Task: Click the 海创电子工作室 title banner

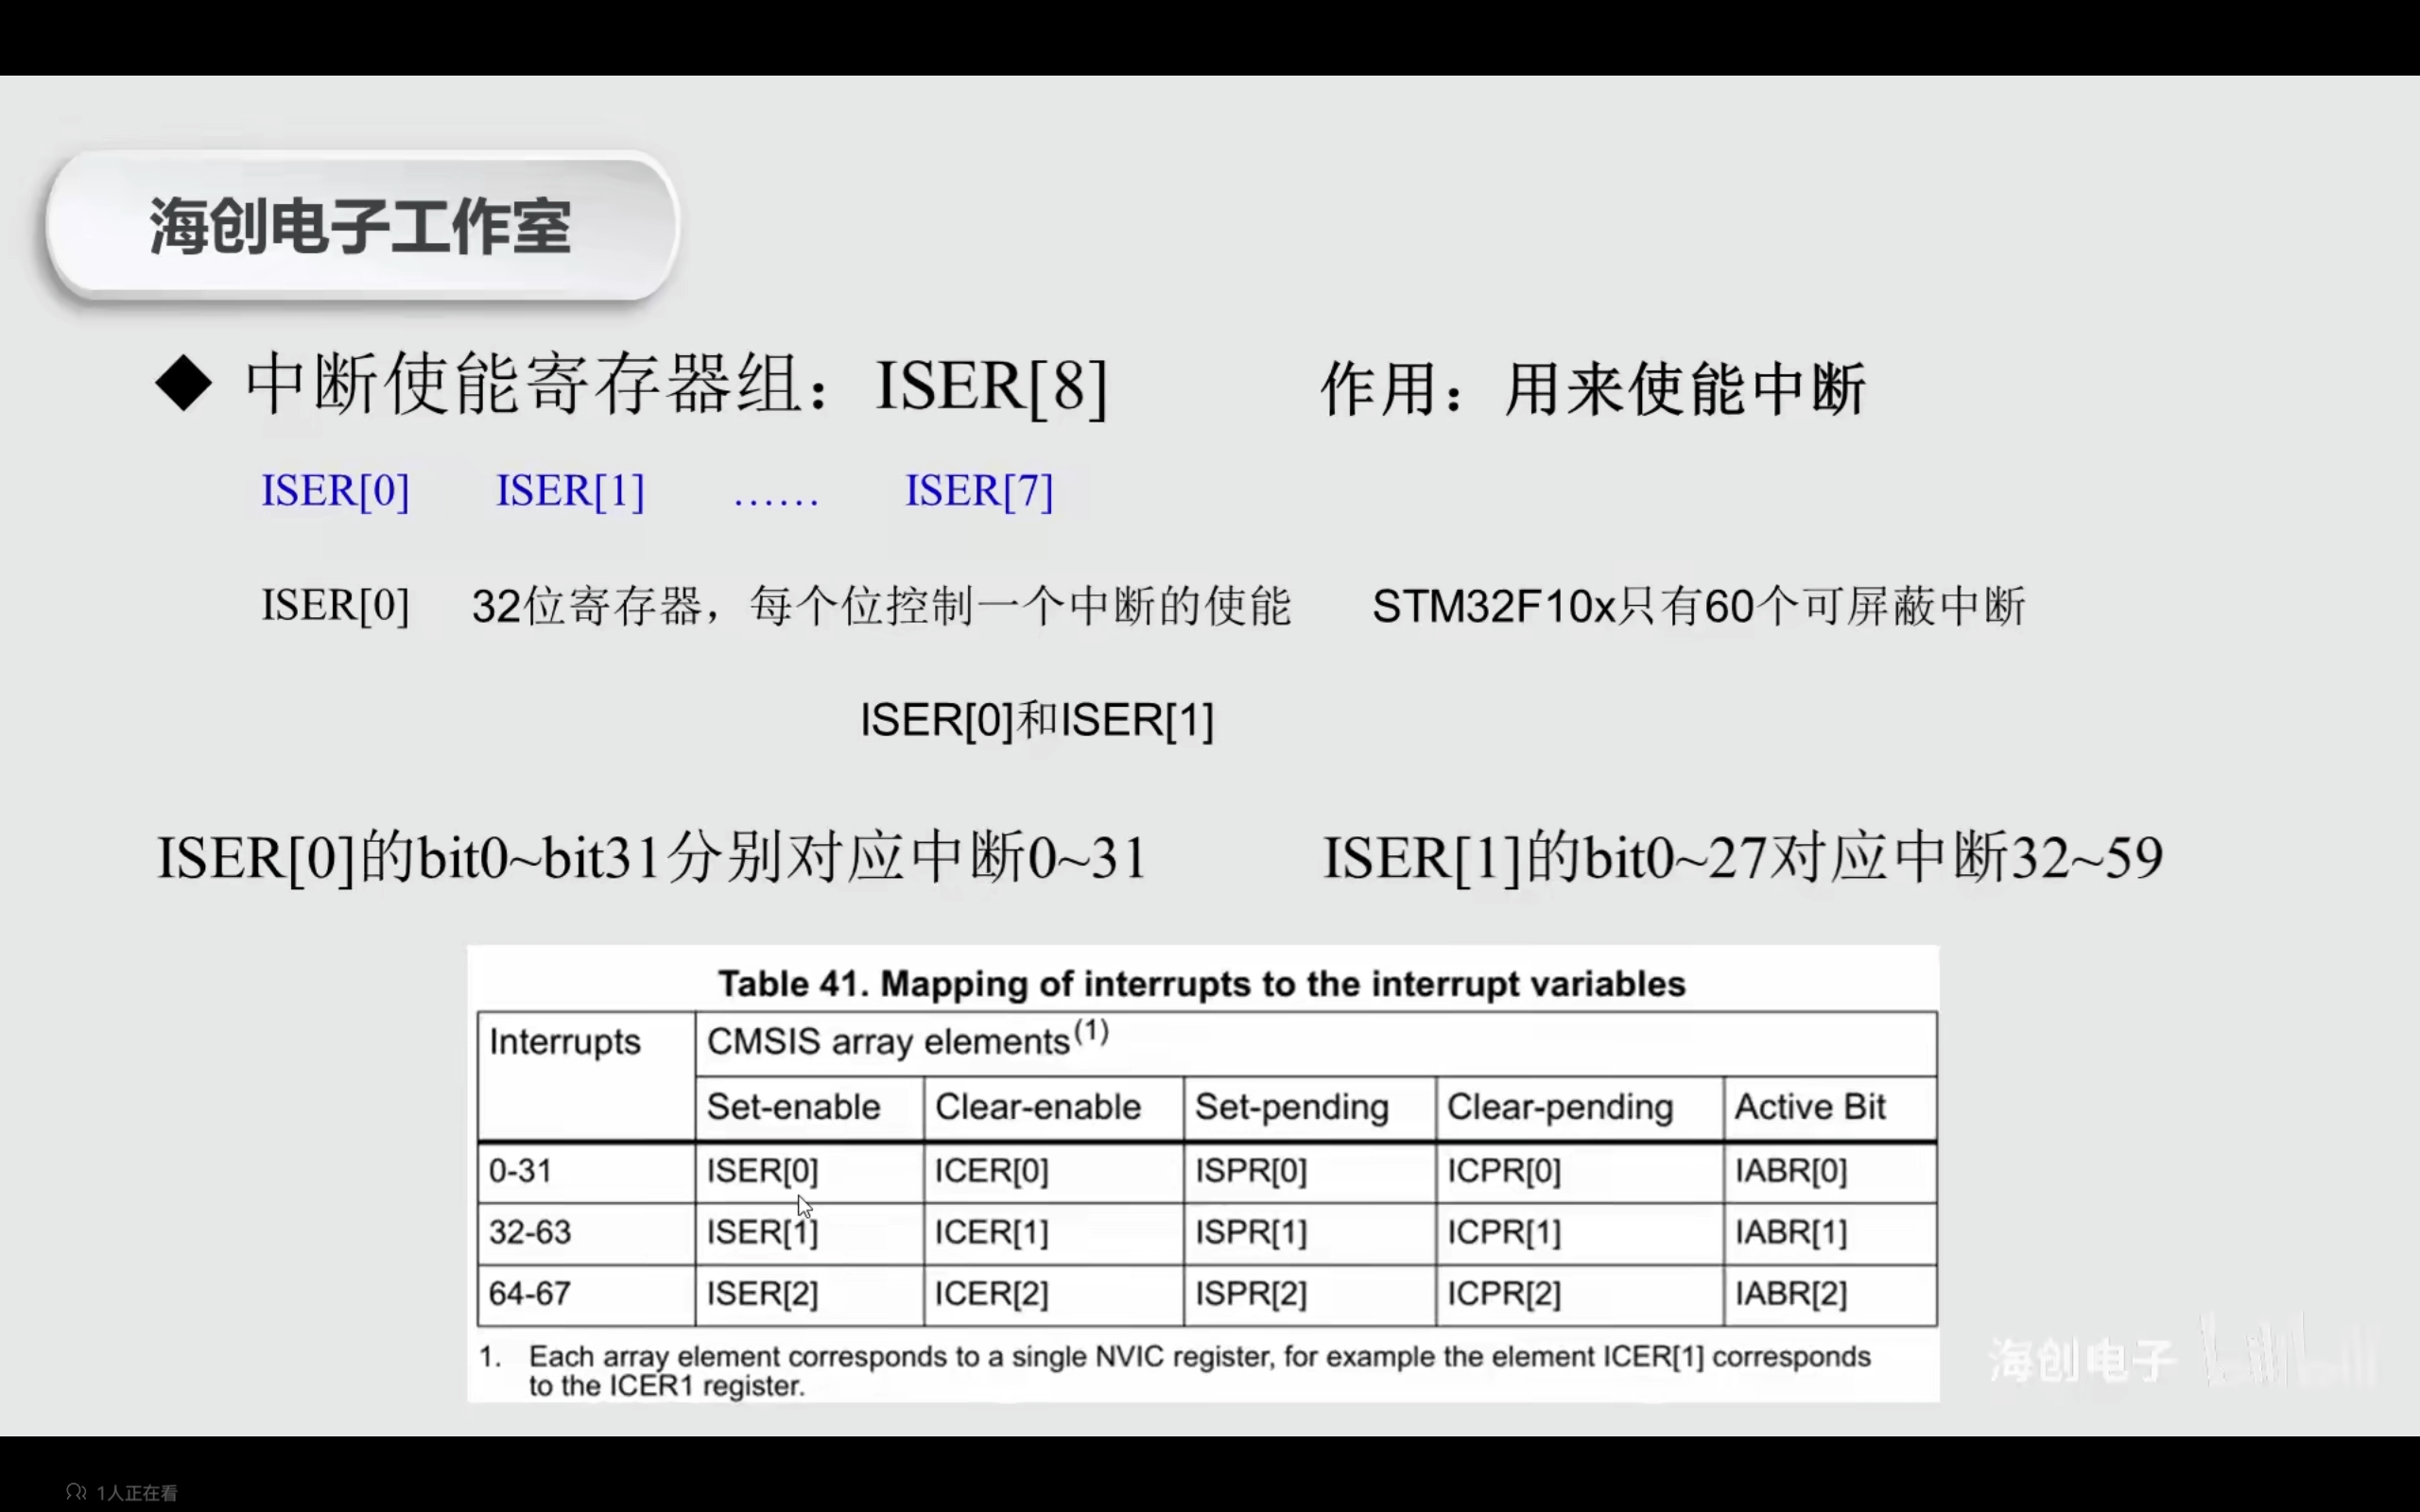Action: point(360,226)
